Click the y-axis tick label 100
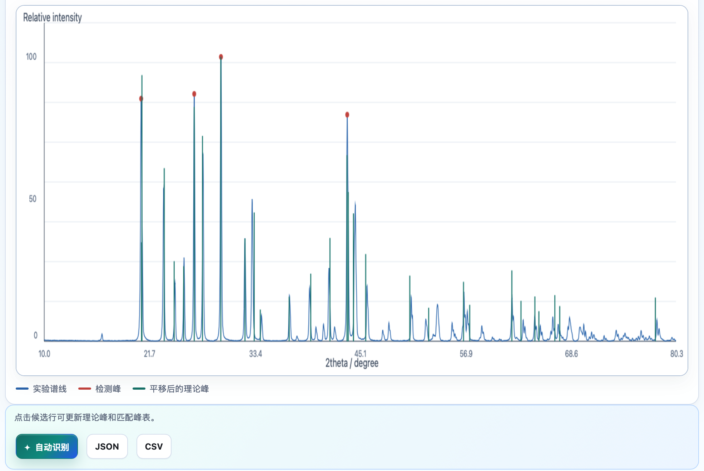Screen dimensions: 704x471 point(31,56)
